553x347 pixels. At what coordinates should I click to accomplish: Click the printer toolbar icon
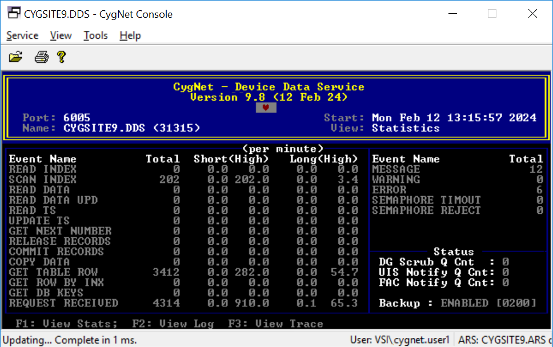coord(41,57)
